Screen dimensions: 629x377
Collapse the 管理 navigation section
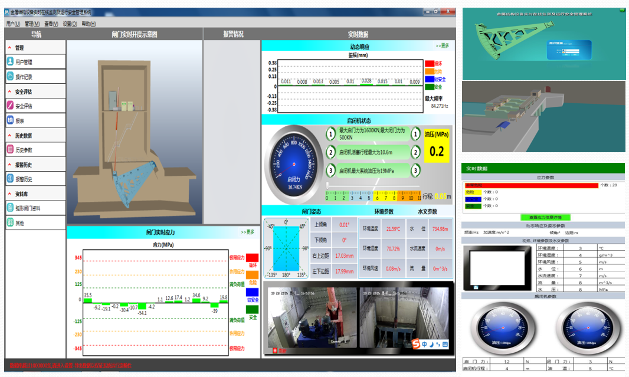tap(9, 47)
